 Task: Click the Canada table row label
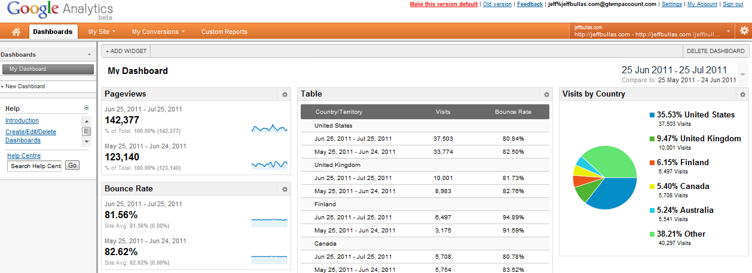click(x=325, y=244)
